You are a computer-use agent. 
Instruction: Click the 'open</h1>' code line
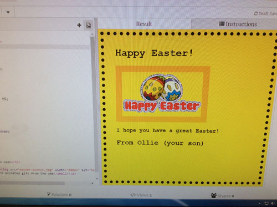pos(10,162)
